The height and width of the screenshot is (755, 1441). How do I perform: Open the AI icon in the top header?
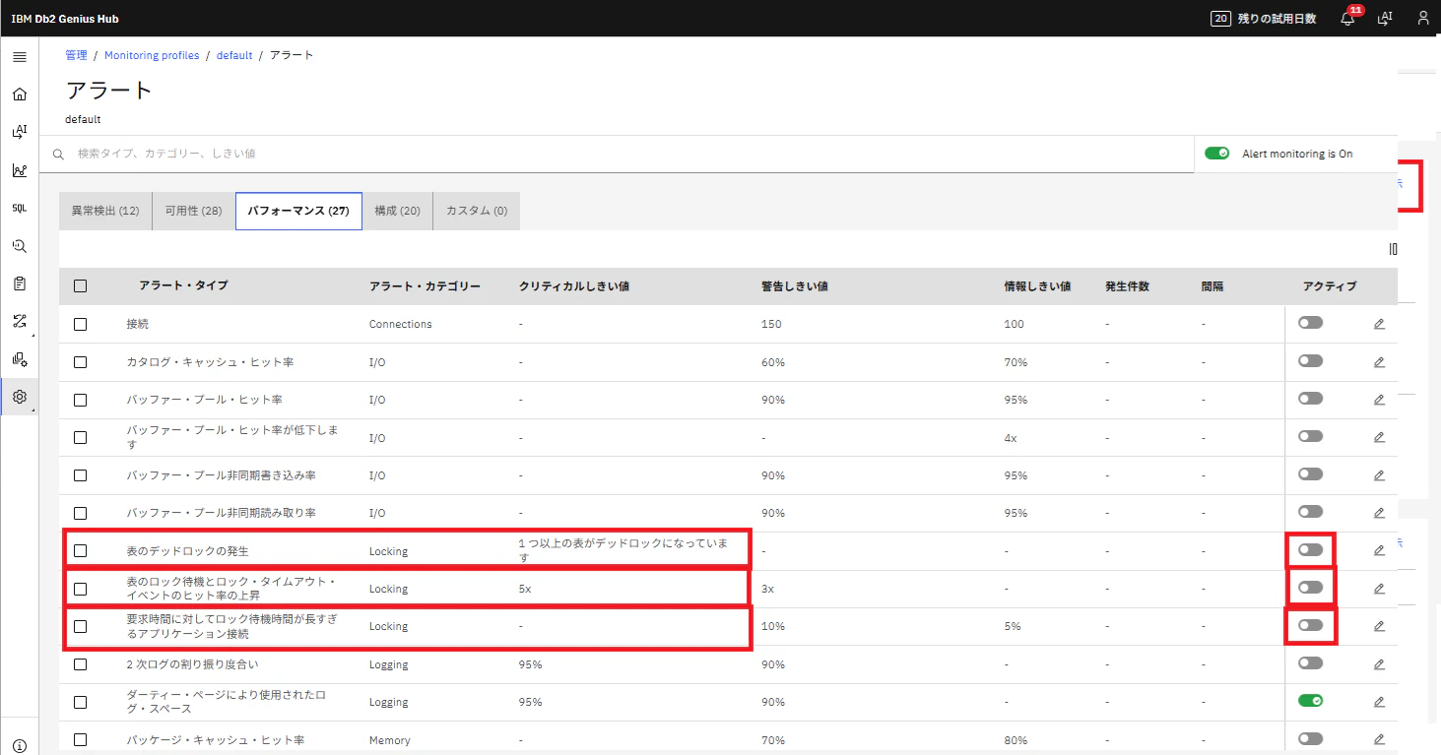(x=1385, y=18)
